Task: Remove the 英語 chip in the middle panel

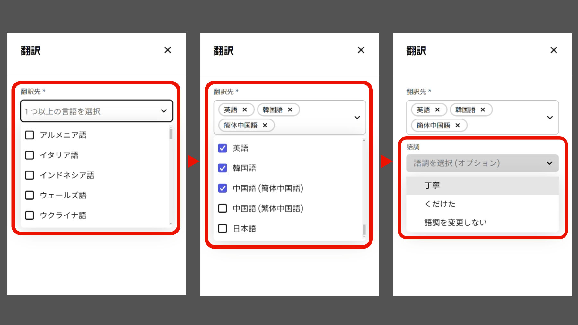Action: [245, 110]
